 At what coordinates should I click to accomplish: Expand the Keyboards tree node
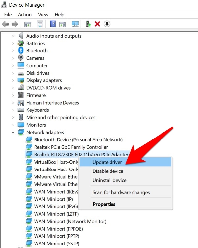click(x=13, y=110)
